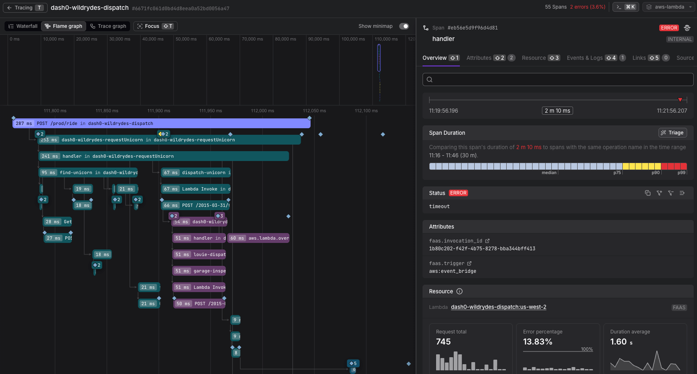Switch to the Waterfall view
This screenshot has height=374, width=697.
click(23, 26)
